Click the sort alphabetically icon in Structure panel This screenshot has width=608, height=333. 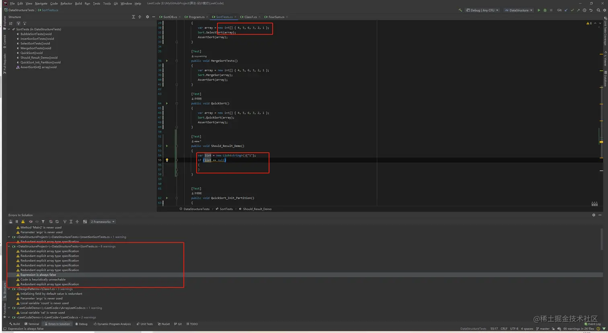tap(11, 24)
